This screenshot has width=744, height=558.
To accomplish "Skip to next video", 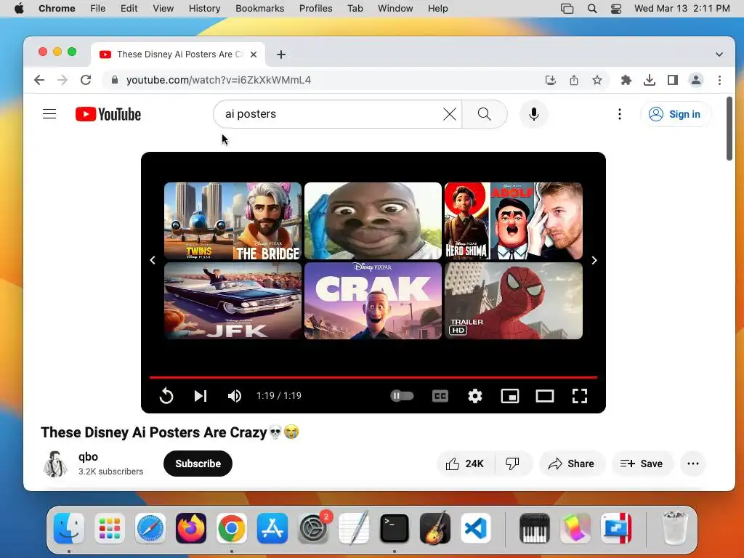I will point(201,396).
